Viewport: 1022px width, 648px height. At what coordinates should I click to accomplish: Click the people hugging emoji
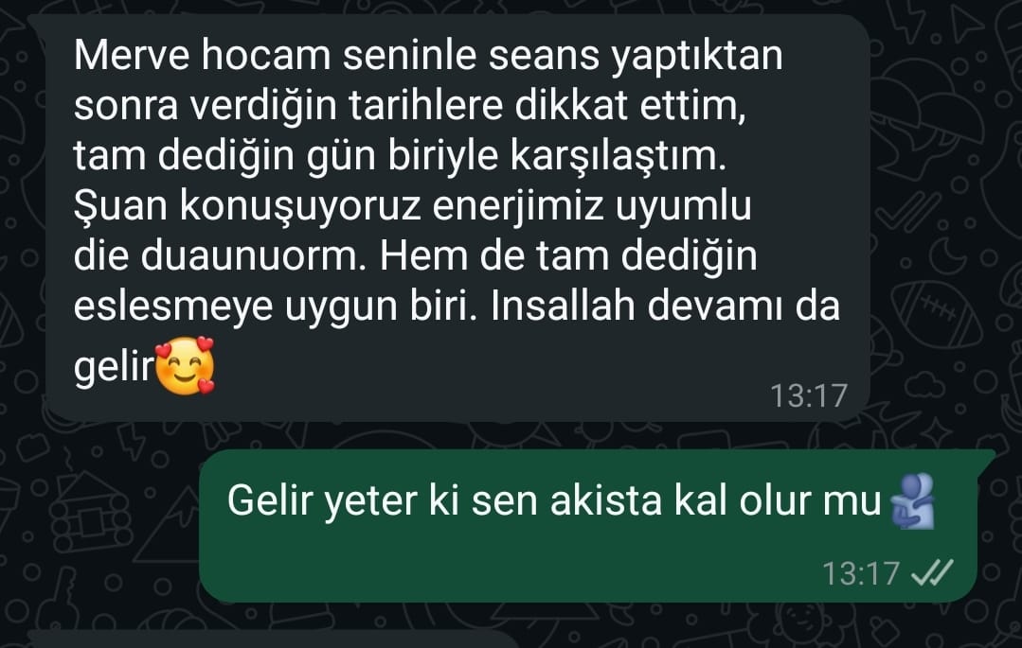coord(914,500)
